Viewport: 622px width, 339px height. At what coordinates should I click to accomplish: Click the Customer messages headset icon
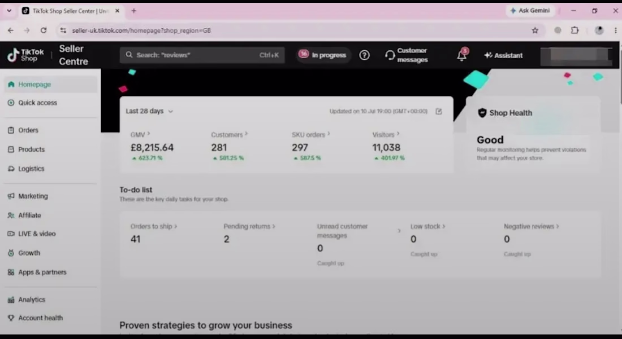point(390,55)
